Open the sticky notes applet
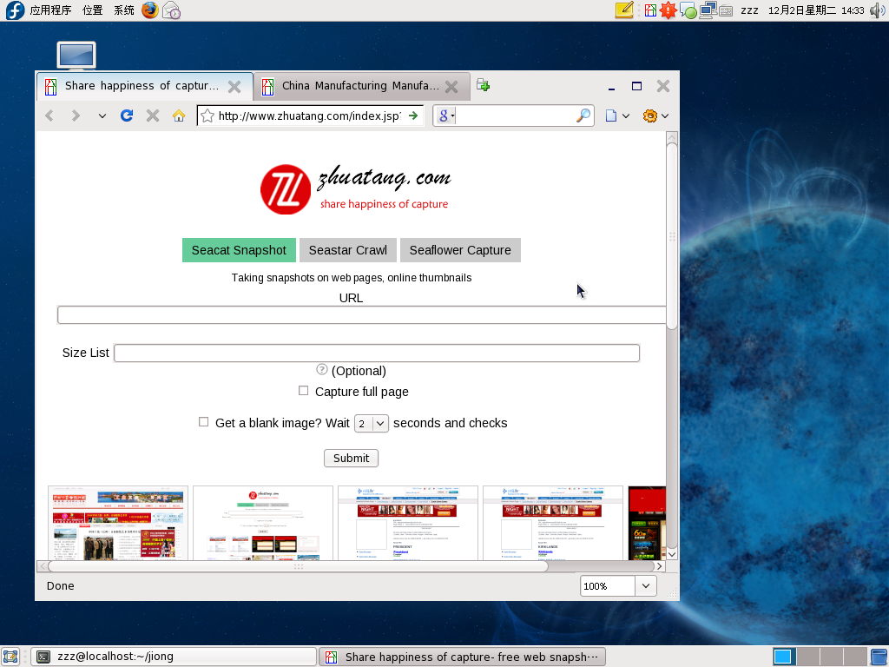Viewport: 889px width, 667px height. (624, 10)
